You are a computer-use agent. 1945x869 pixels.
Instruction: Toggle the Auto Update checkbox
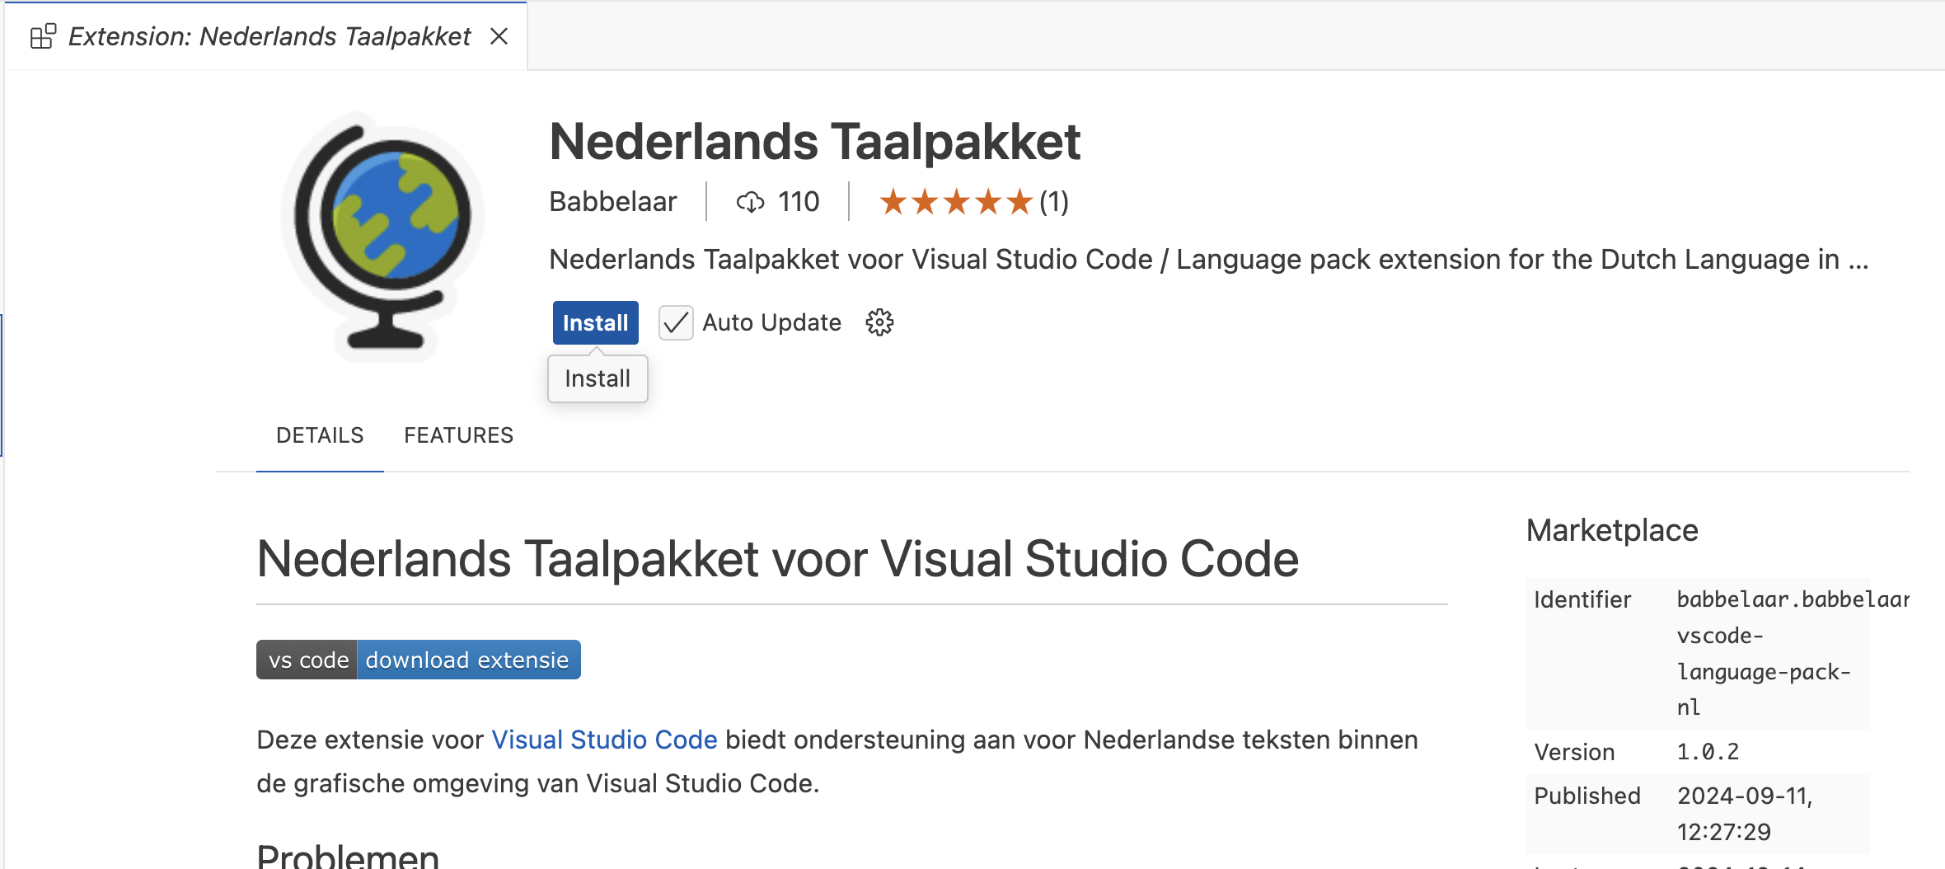click(676, 322)
